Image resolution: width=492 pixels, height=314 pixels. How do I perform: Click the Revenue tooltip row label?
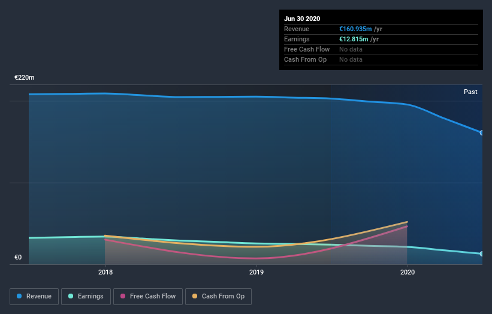(297, 29)
